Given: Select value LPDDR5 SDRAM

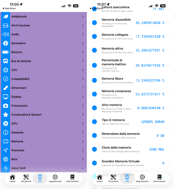Looking at the screenshot, I should [x=153, y=122].
